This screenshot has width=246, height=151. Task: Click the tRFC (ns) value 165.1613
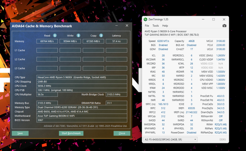point(163,104)
